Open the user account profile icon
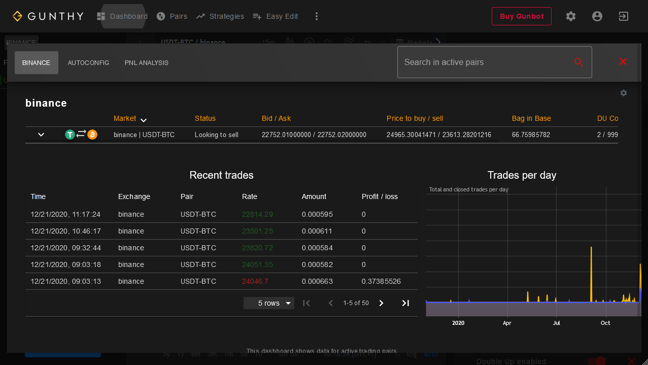The image size is (648, 365). pyautogui.click(x=597, y=16)
